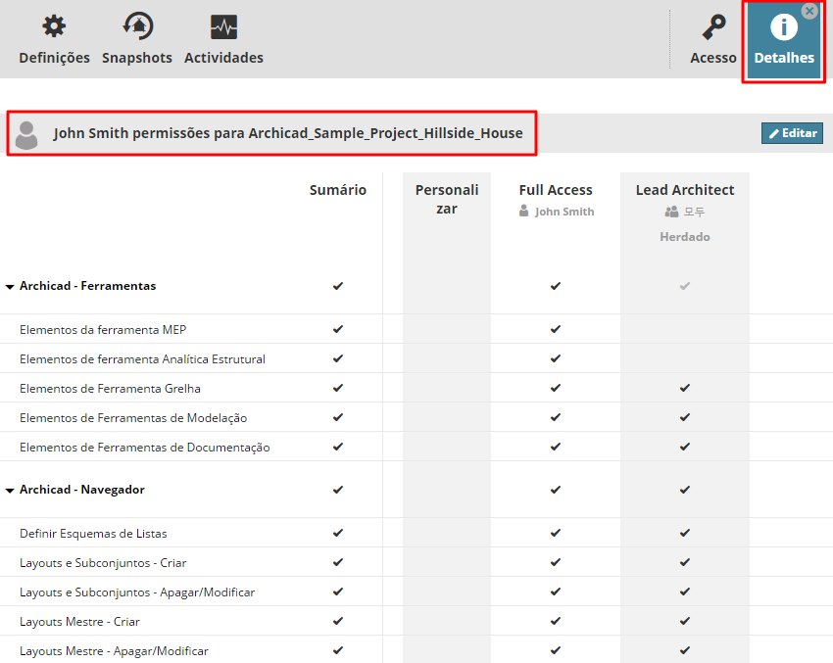Click the pencil icon on Editar
Screen dimensions: 833x663
(x=774, y=133)
